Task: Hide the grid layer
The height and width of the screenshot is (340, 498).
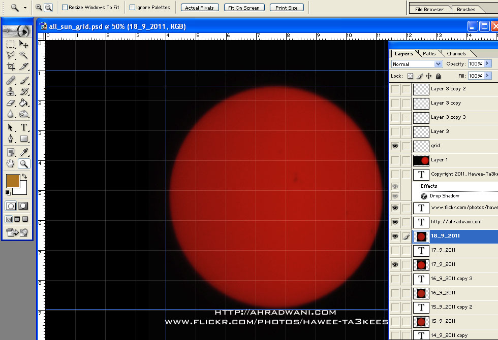Action: coord(395,146)
